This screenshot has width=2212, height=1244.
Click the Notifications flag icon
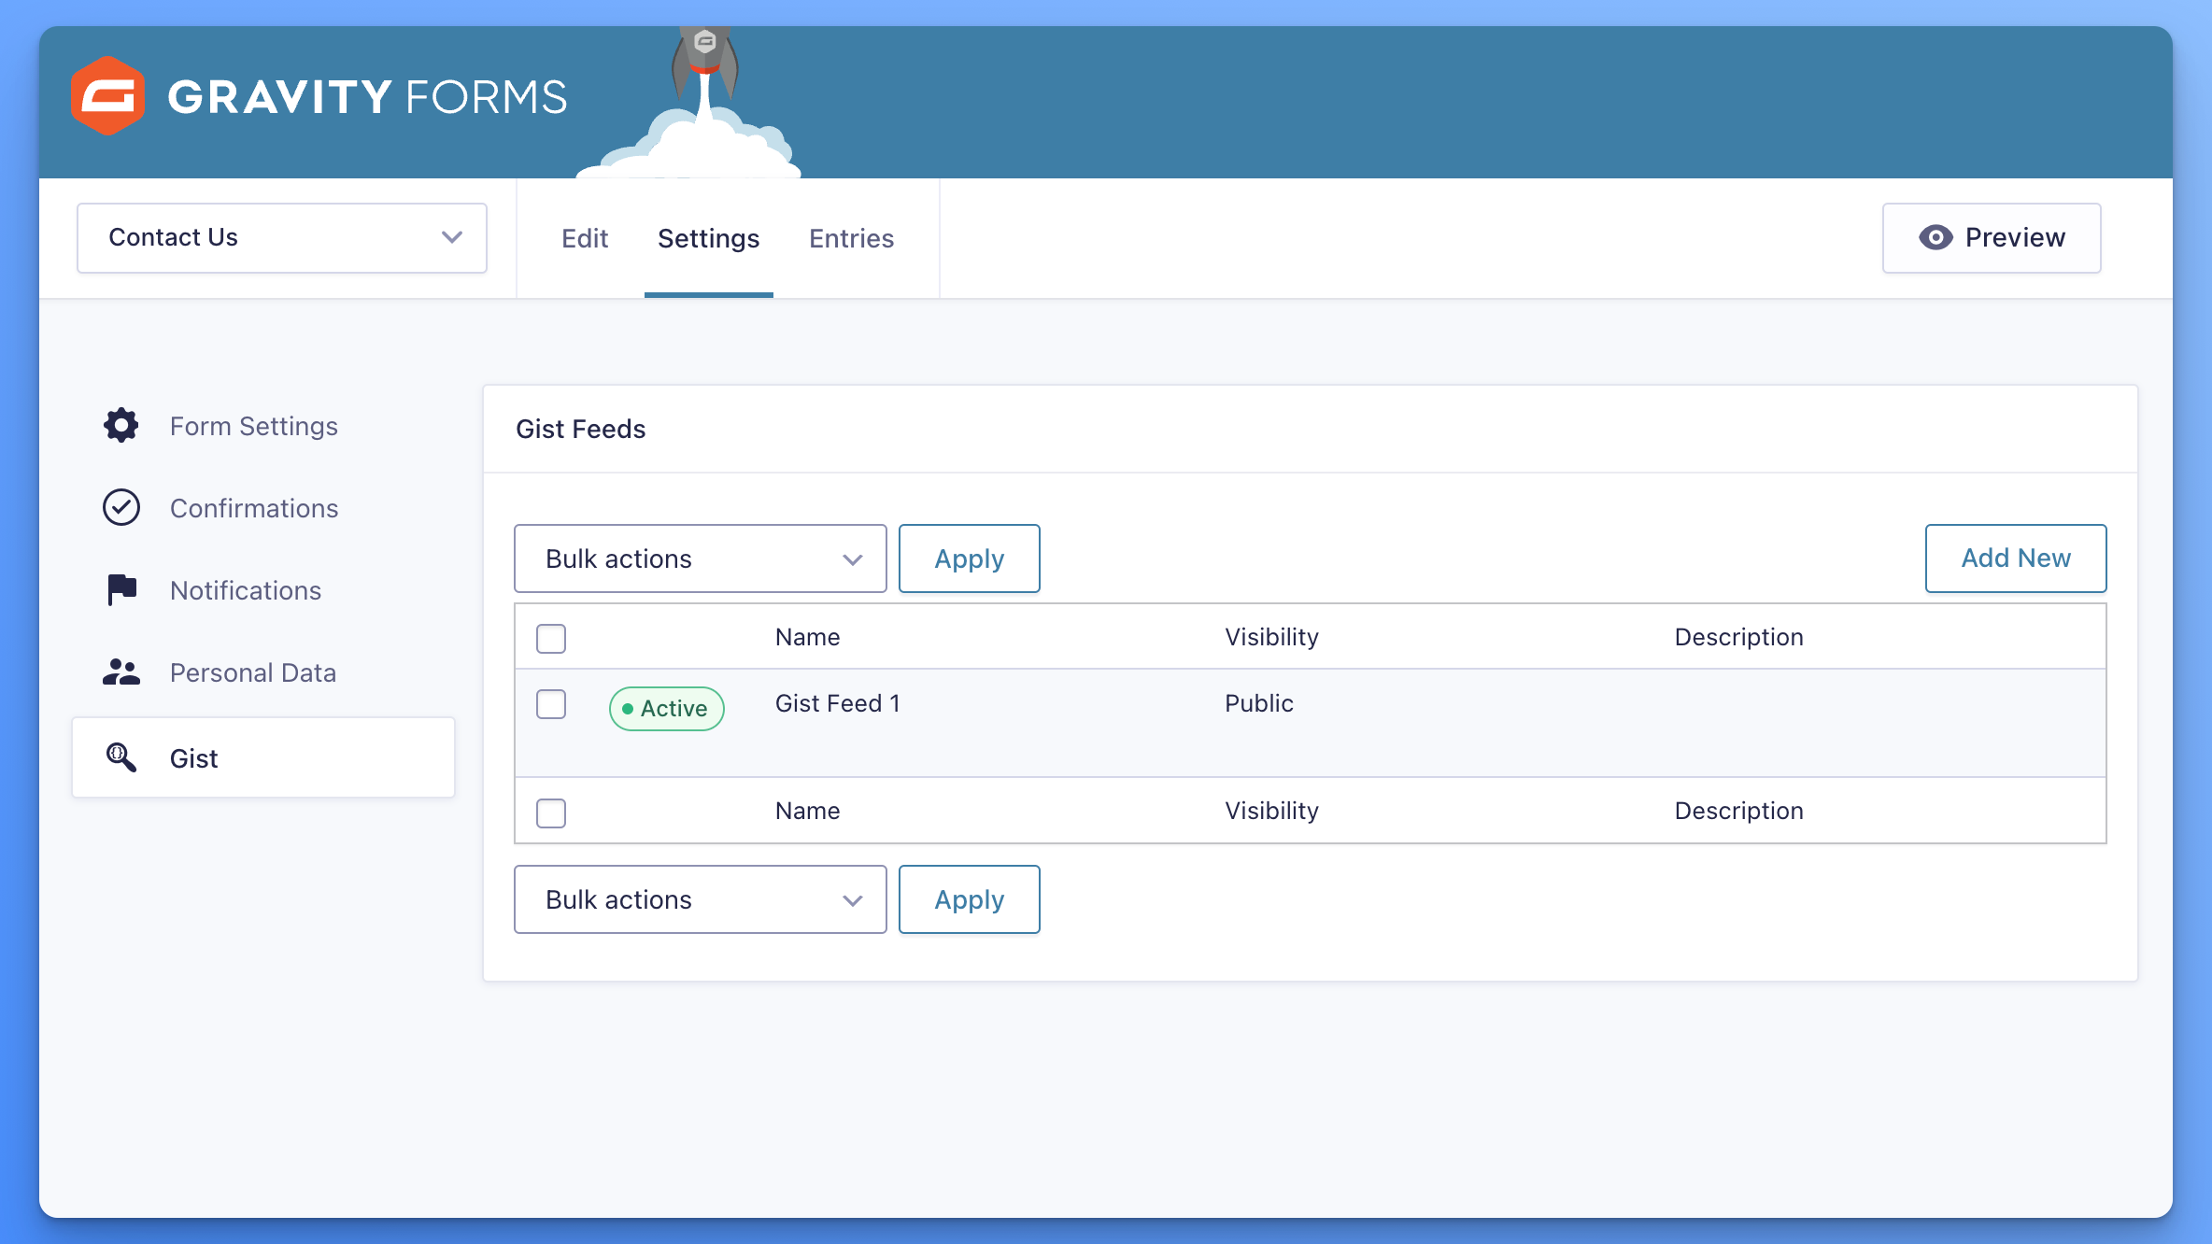pyautogui.click(x=121, y=590)
